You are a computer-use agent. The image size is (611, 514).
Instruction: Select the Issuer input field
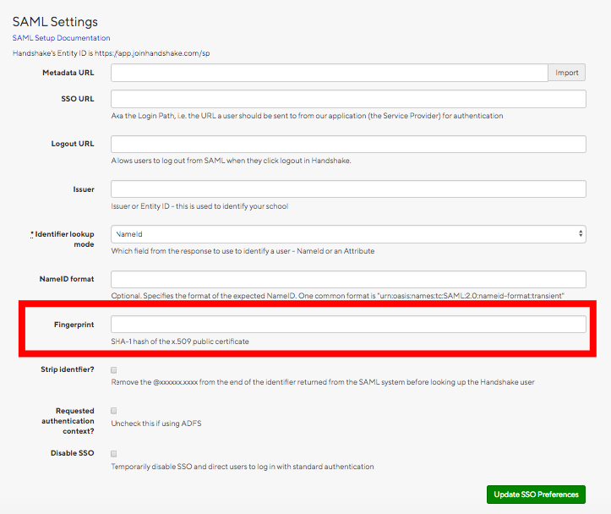(x=348, y=189)
